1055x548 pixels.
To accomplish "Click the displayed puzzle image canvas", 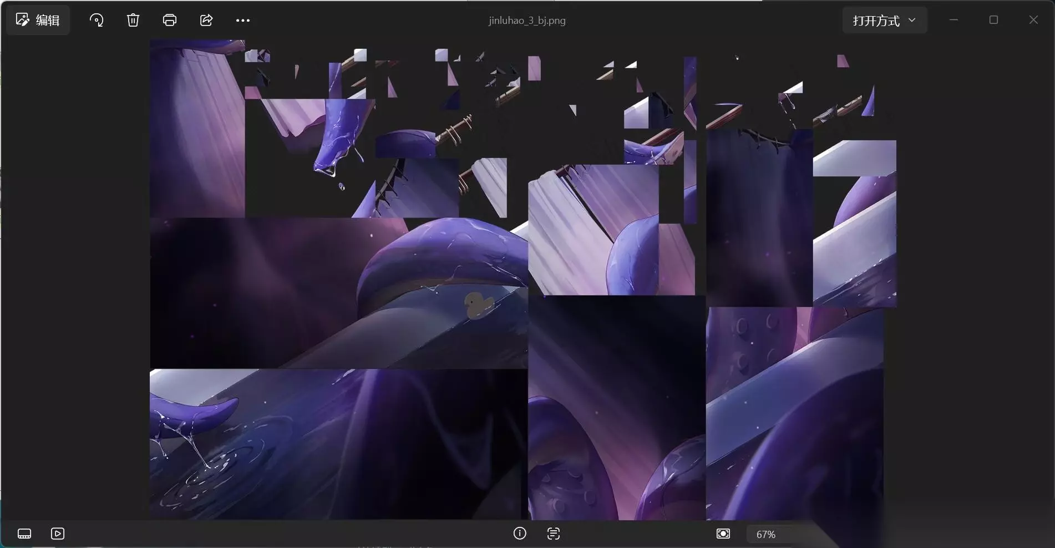I will coord(523,280).
